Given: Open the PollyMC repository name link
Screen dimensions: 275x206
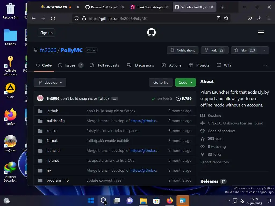Looking at the screenshot, I should (x=71, y=50).
